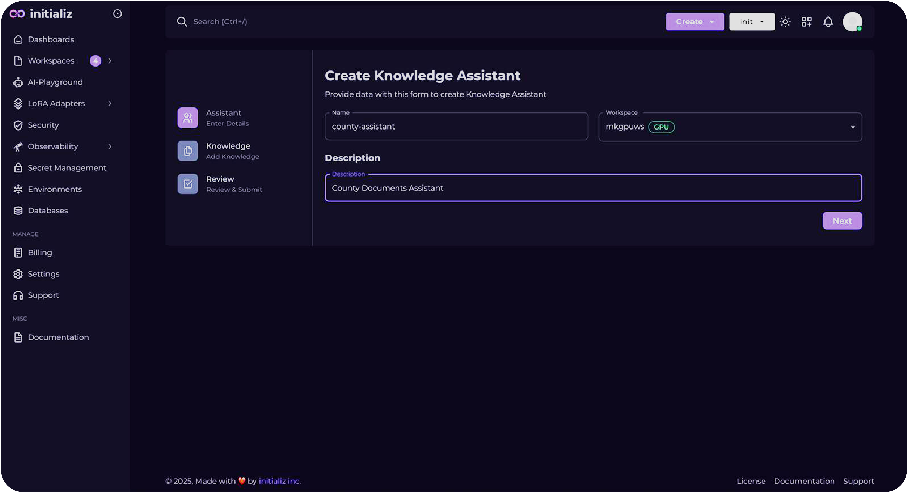Open the Workspaces menu item

coord(51,61)
